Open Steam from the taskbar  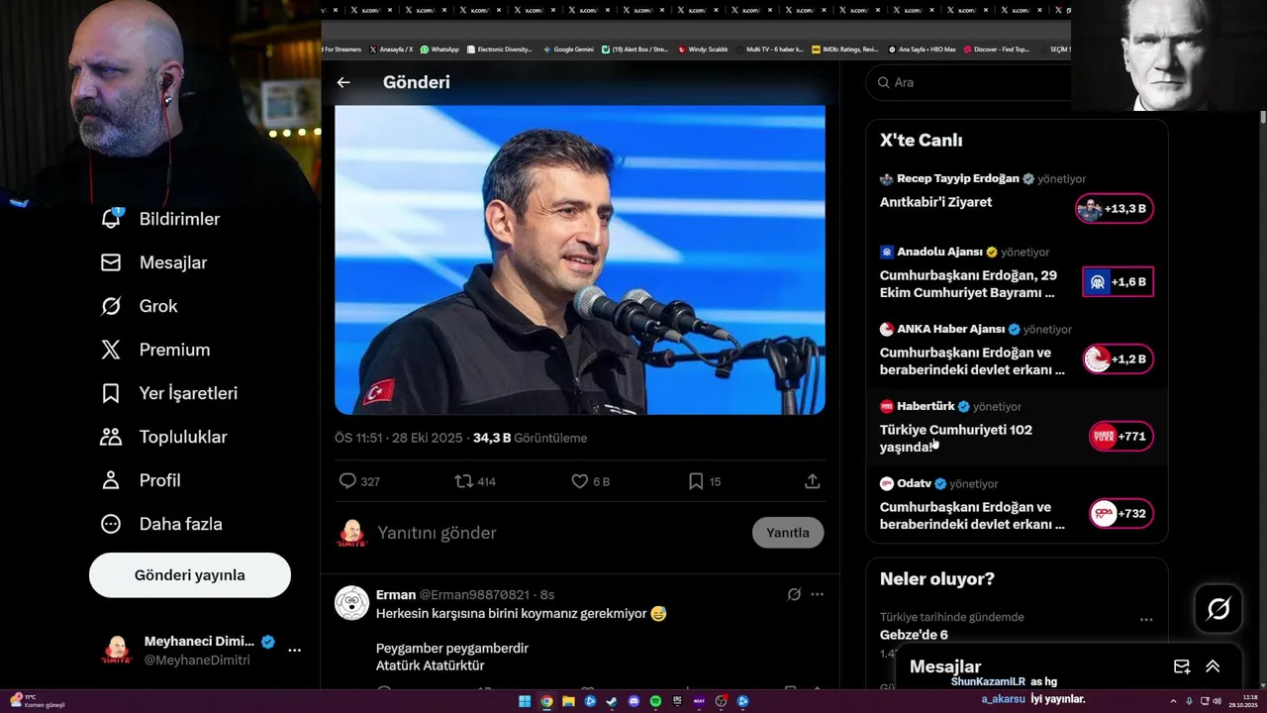point(612,701)
